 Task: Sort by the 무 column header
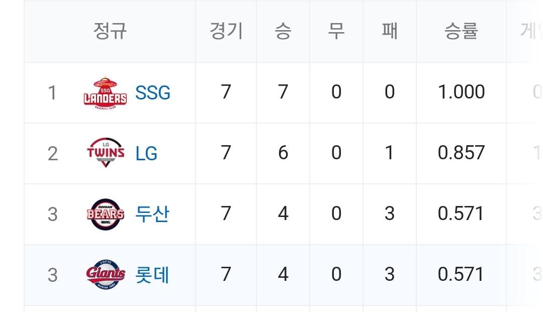[336, 31]
